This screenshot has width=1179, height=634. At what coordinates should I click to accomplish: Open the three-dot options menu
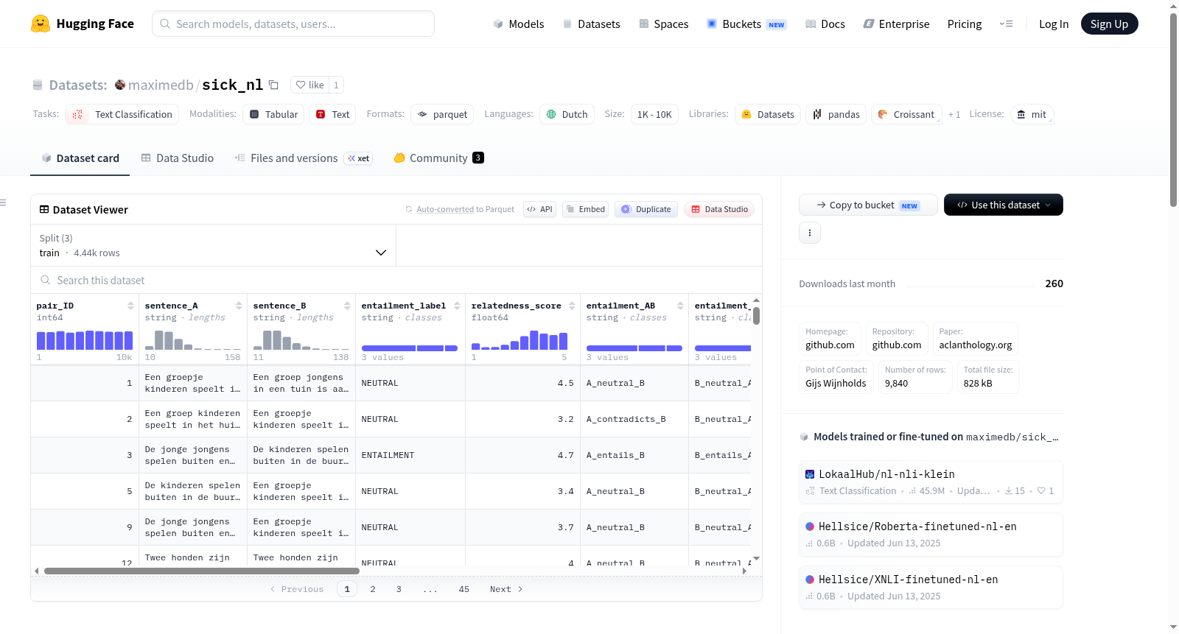coord(810,233)
